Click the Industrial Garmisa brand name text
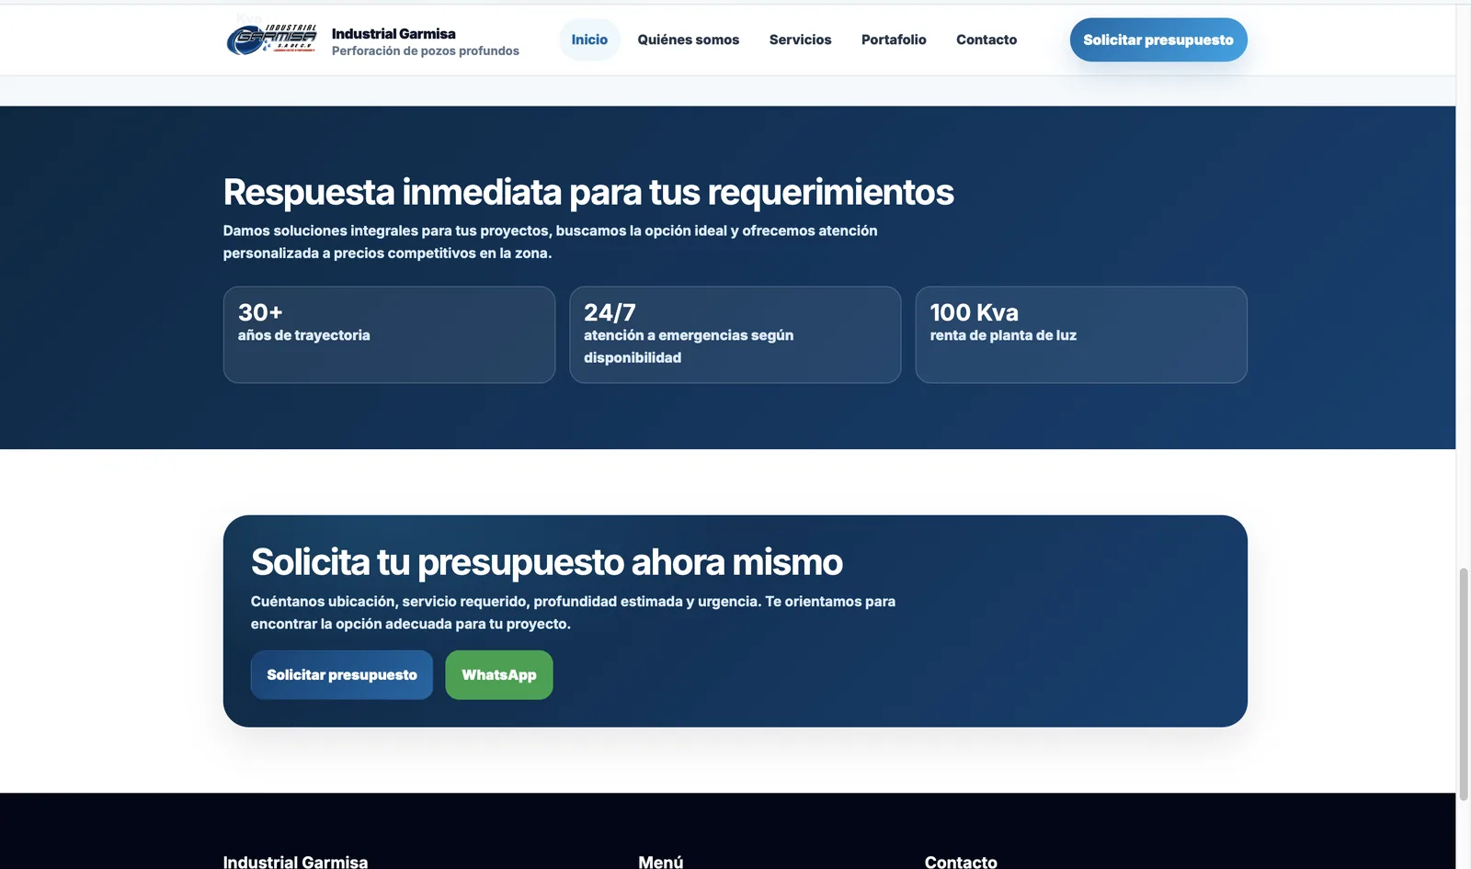Screen dimensions: 1471x869 pos(393,34)
